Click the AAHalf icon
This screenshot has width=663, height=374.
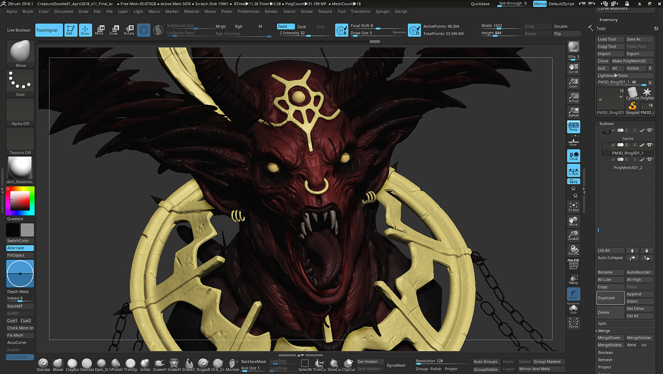573,112
